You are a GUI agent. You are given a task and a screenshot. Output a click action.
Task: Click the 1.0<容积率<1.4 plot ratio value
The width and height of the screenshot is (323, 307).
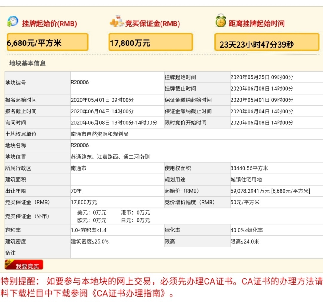[88, 230]
